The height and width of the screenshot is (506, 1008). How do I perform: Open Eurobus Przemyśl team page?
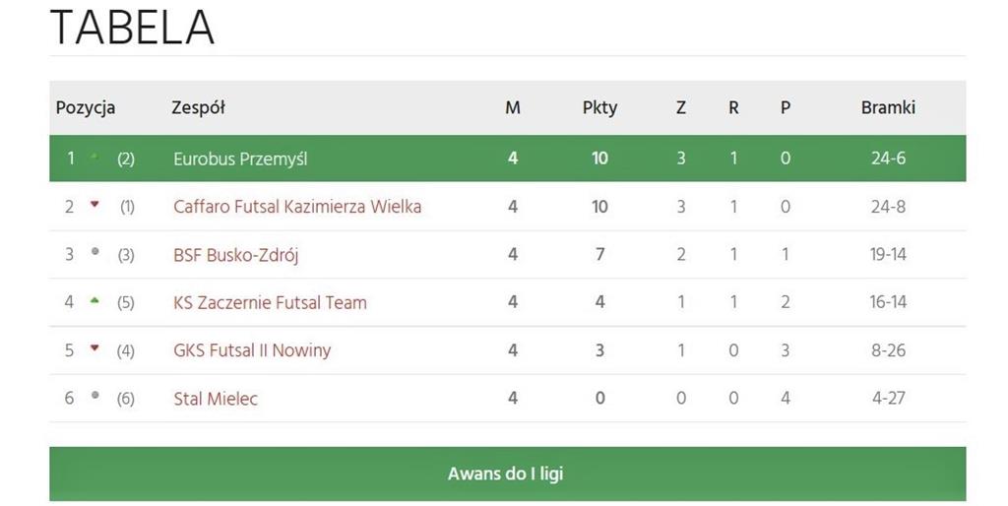(x=240, y=158)
